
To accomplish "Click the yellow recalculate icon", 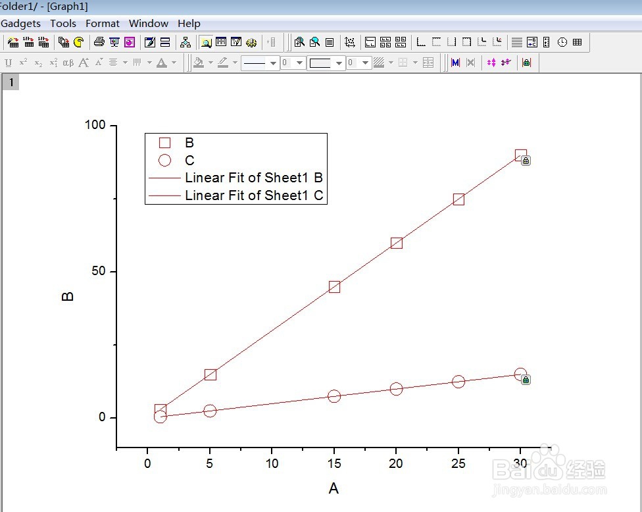I will tap(79, 41).
